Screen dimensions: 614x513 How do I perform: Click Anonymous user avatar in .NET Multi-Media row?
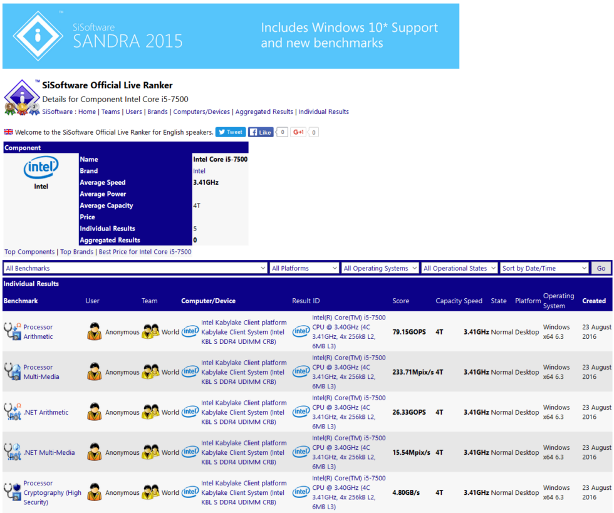tap(95, 452)
